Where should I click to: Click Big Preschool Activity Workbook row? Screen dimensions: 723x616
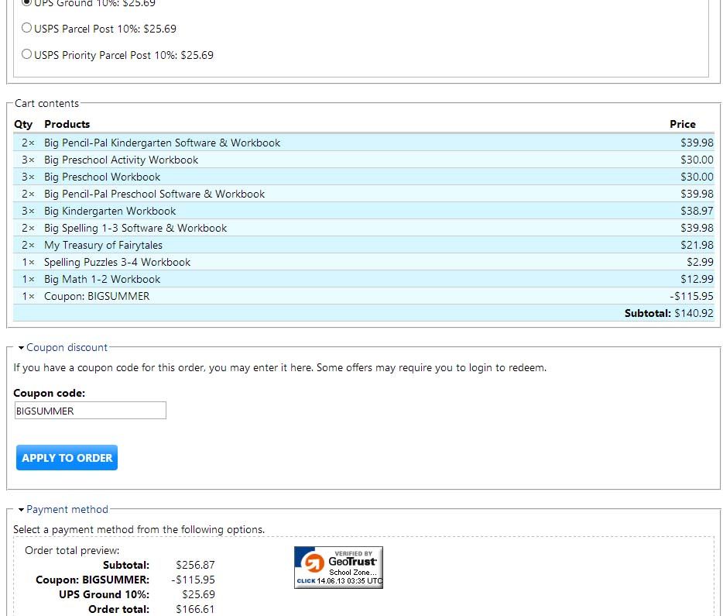[121, 160]
